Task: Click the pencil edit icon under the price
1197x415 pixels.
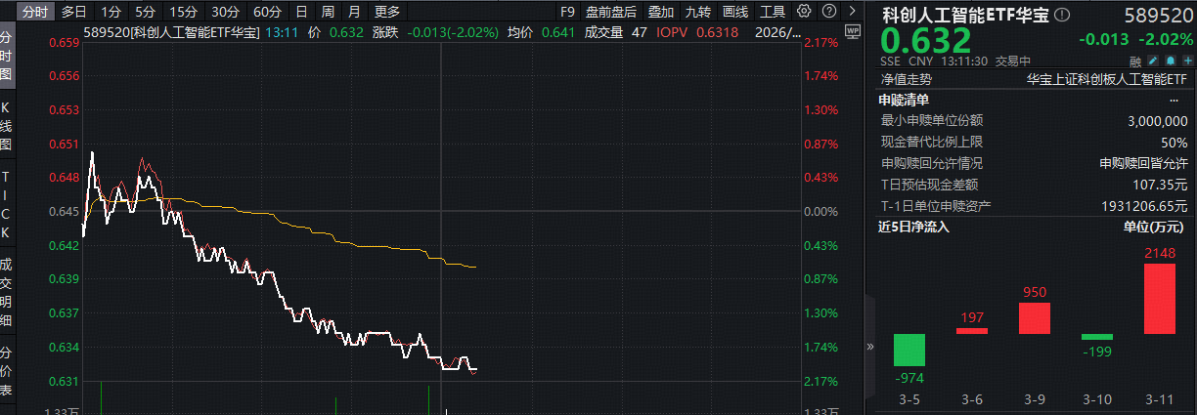Action: [x=1152, y=61]
